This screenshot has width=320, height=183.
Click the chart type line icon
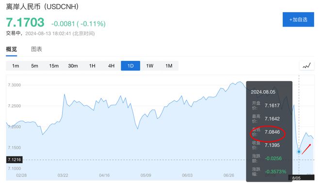pos(306,66)
